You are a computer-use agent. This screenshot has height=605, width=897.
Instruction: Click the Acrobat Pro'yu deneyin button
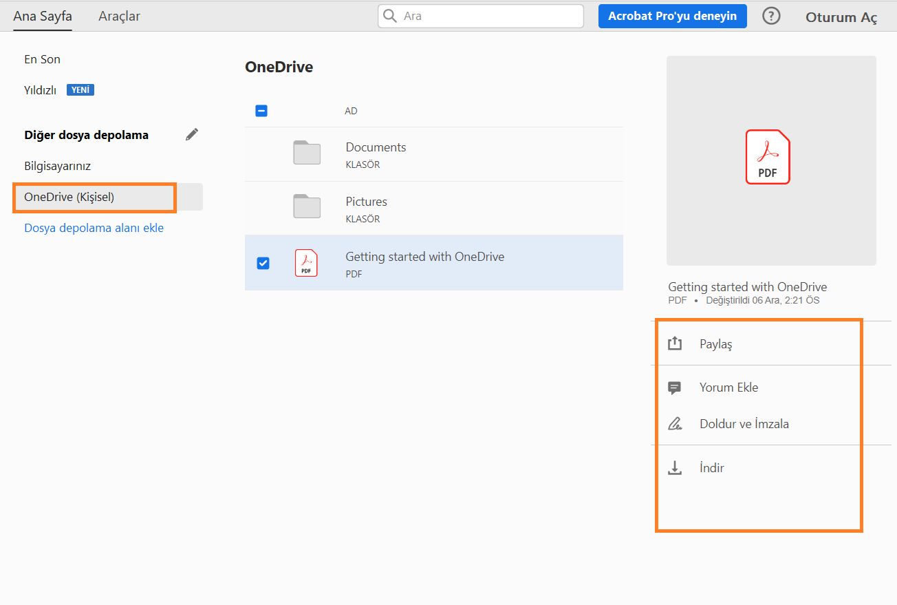(x=672, y=15)
